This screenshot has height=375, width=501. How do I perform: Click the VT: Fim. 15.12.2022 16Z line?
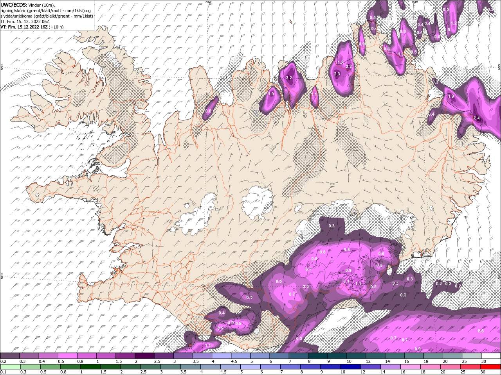tap(32, 27)
